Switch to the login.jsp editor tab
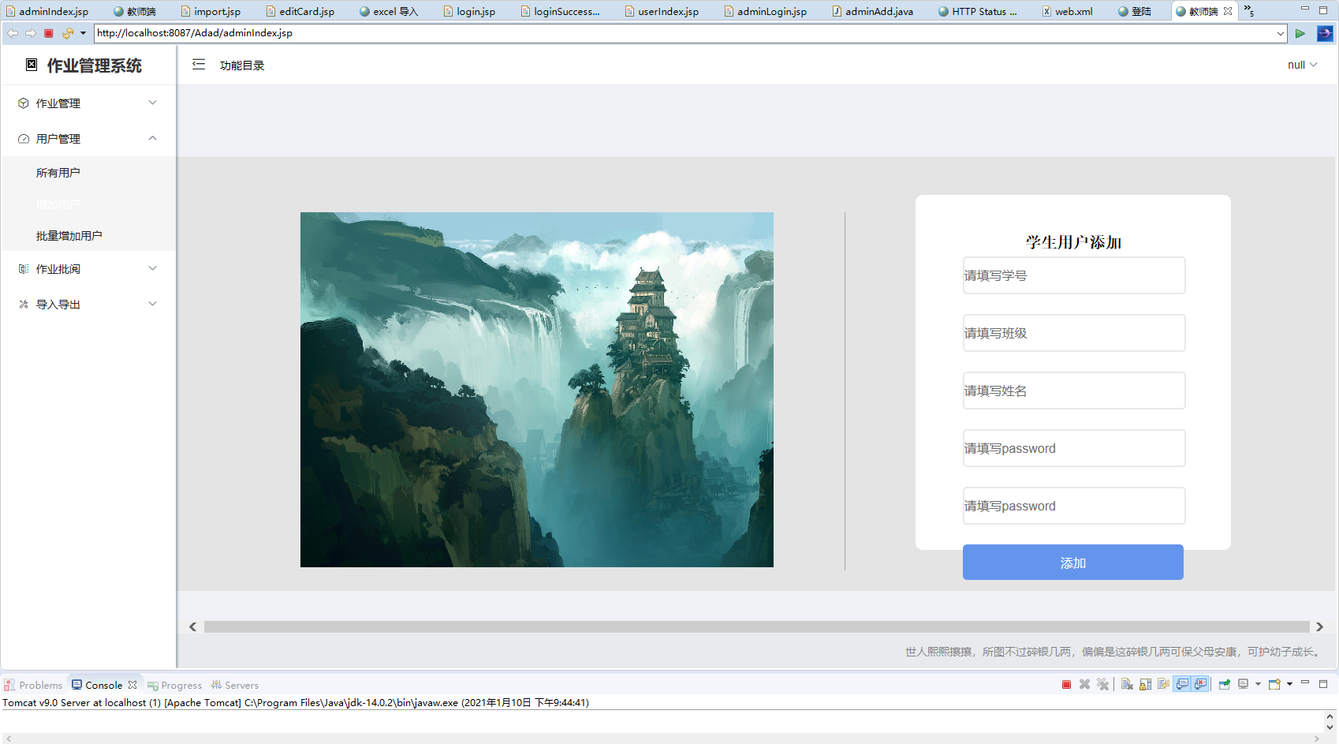This screenshot has width=1339, height=744. 470,11
